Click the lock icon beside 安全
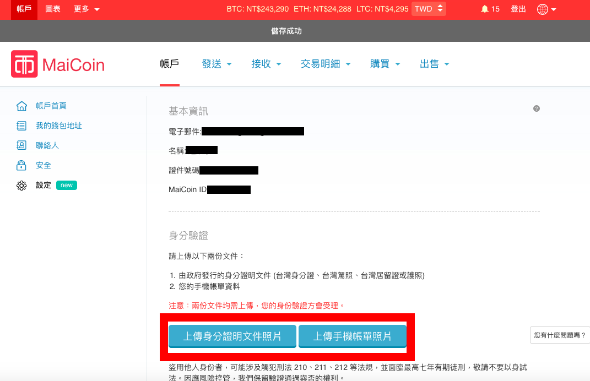This screenshot has height=381, width=590. coord(21,165)
